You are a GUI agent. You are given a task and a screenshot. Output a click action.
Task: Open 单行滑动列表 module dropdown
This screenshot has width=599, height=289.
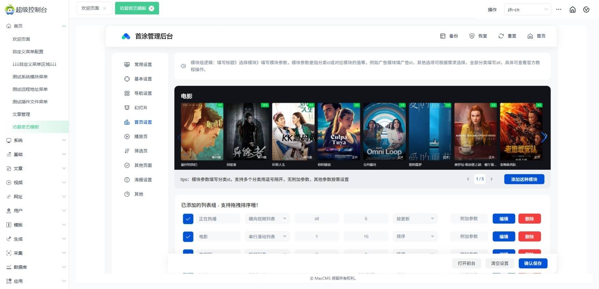click(267, 237)
